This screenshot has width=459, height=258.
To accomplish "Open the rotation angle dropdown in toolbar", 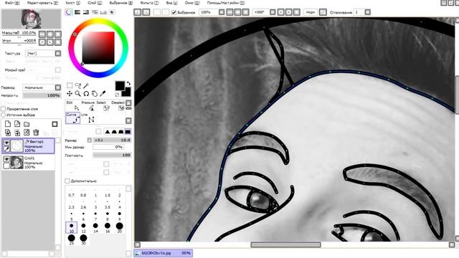I will click(x=273, y=12).
